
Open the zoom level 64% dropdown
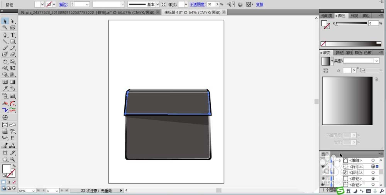[x=33, y=191]
